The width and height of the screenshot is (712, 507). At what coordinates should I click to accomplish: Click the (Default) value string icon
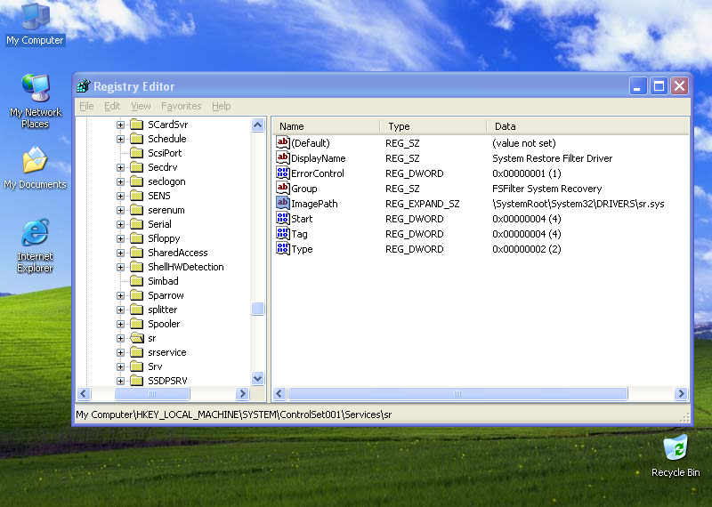pos(282,143)
